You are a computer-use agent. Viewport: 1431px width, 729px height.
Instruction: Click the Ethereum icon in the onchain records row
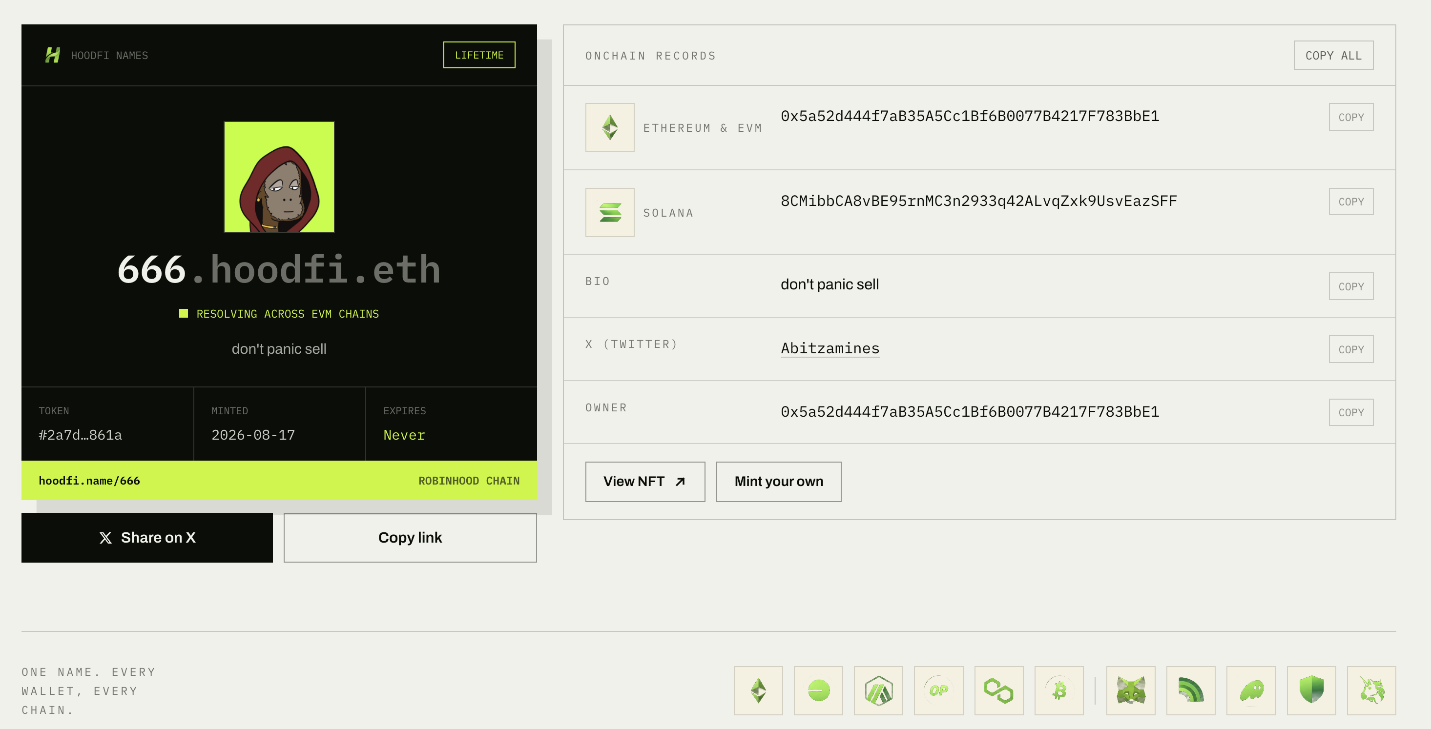pos(609,127)
